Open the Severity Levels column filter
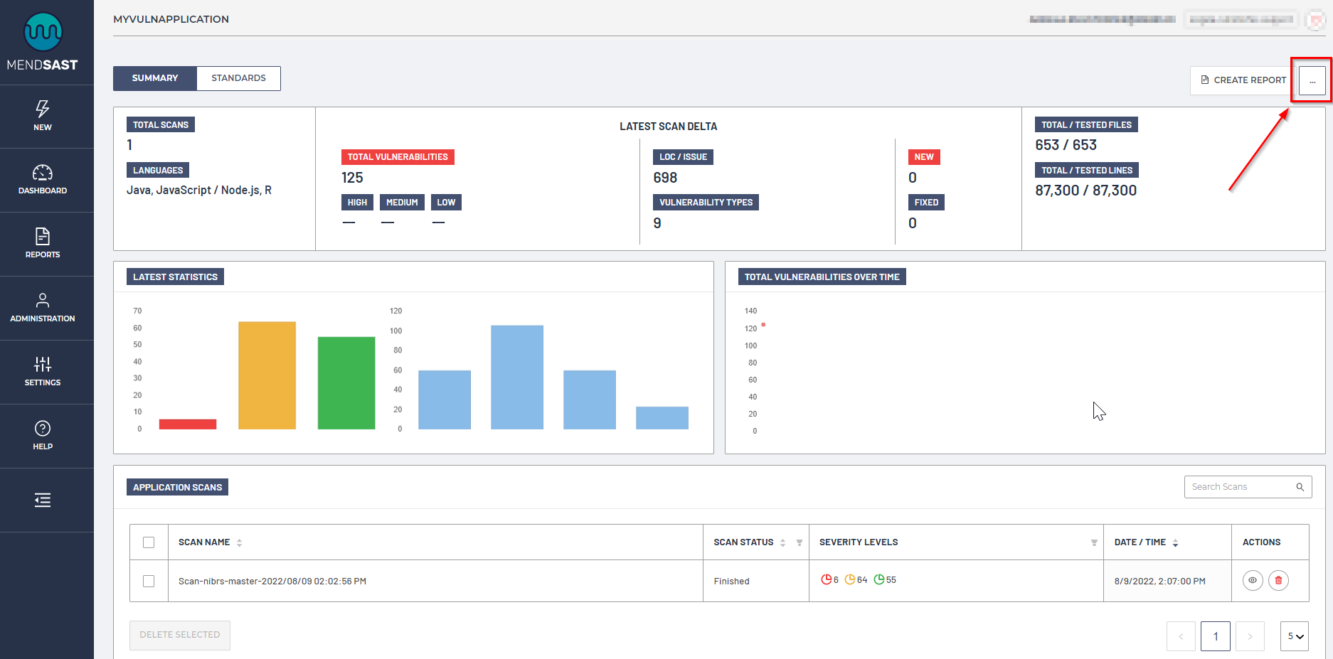 1093,543
